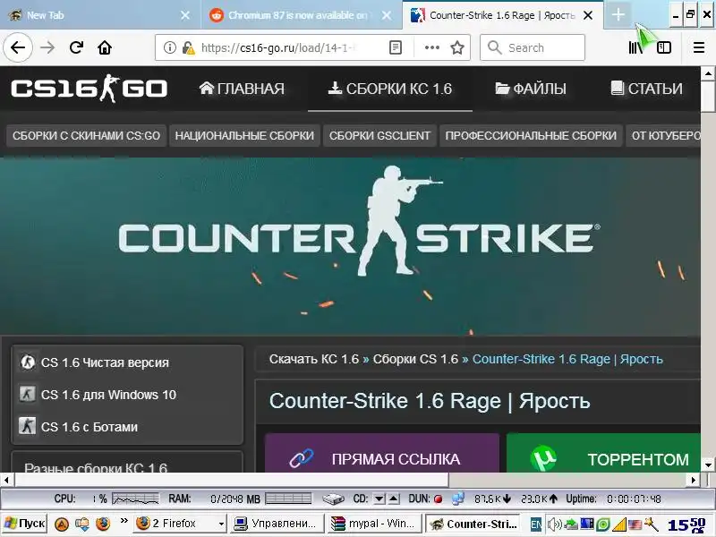The width and height of the screenshot is (716, 537).
Task: Switch to Управлени... taskbar window
Action: click(x=276, y=524)
